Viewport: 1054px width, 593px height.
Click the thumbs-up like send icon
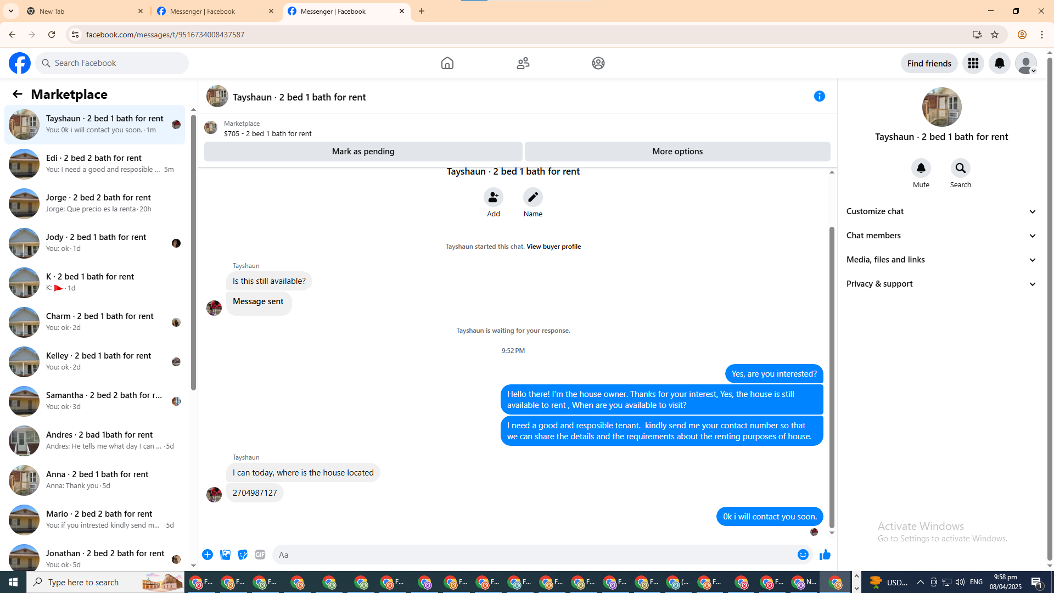click(825, 555)
